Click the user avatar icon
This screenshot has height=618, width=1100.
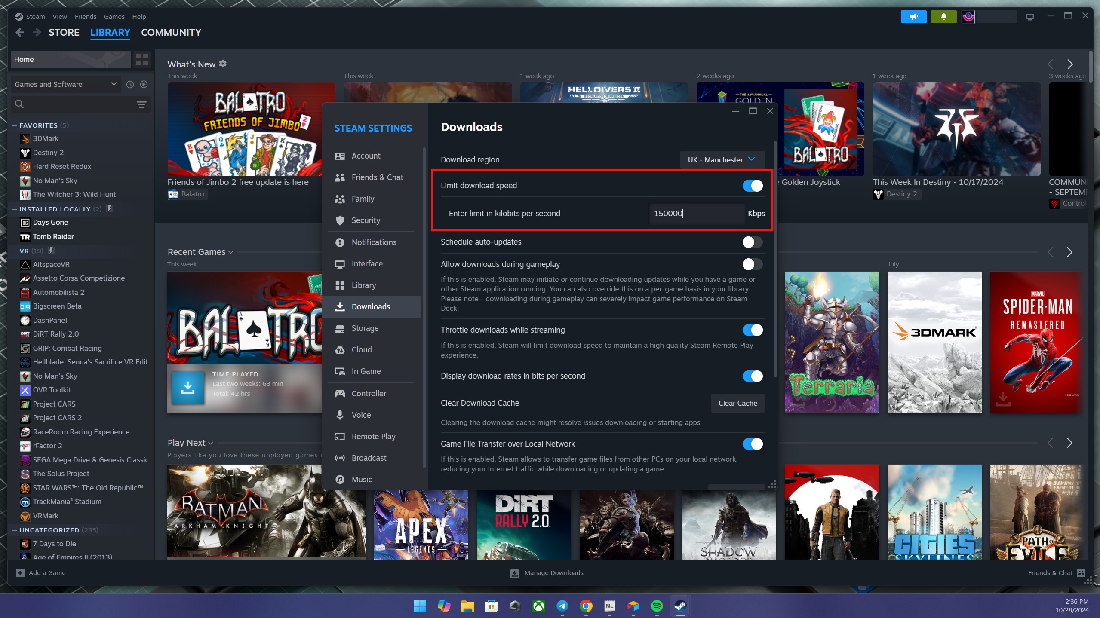pyautogui.click(x=968, y=17)
